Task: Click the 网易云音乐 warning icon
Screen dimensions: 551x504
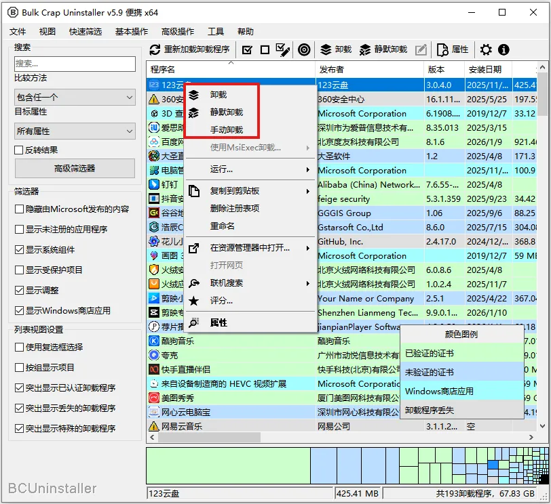Action: (153, 426)
